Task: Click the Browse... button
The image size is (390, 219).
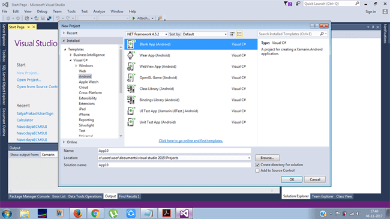Action: tap(268, 158)
